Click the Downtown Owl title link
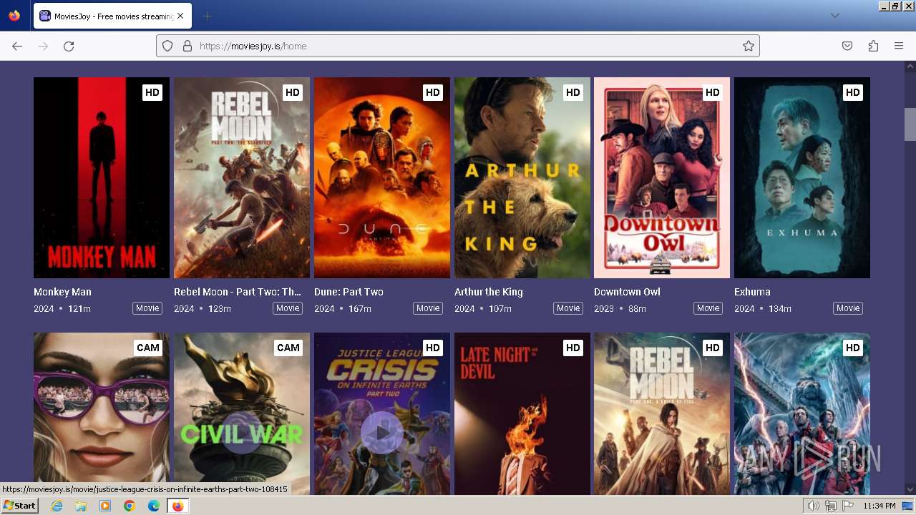The height and width of the screenshot is (515, 916). coord(627,292)
